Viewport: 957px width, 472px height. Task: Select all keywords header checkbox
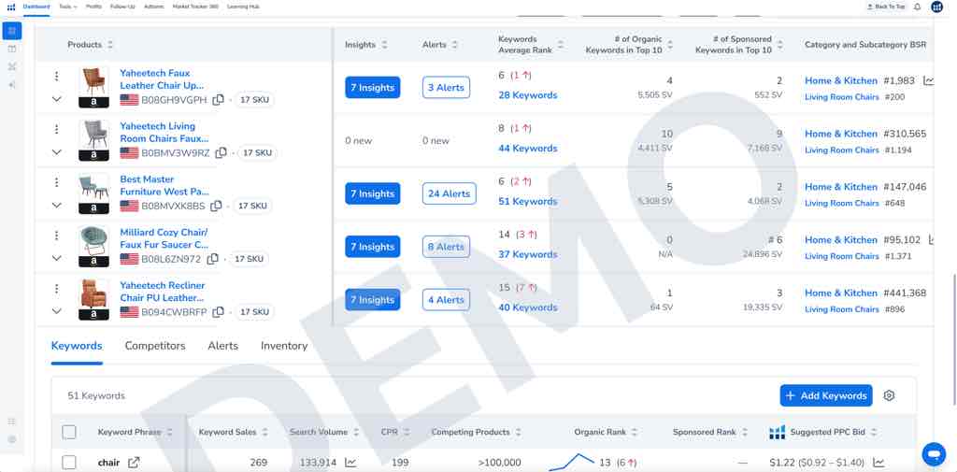tap(69, 432)
